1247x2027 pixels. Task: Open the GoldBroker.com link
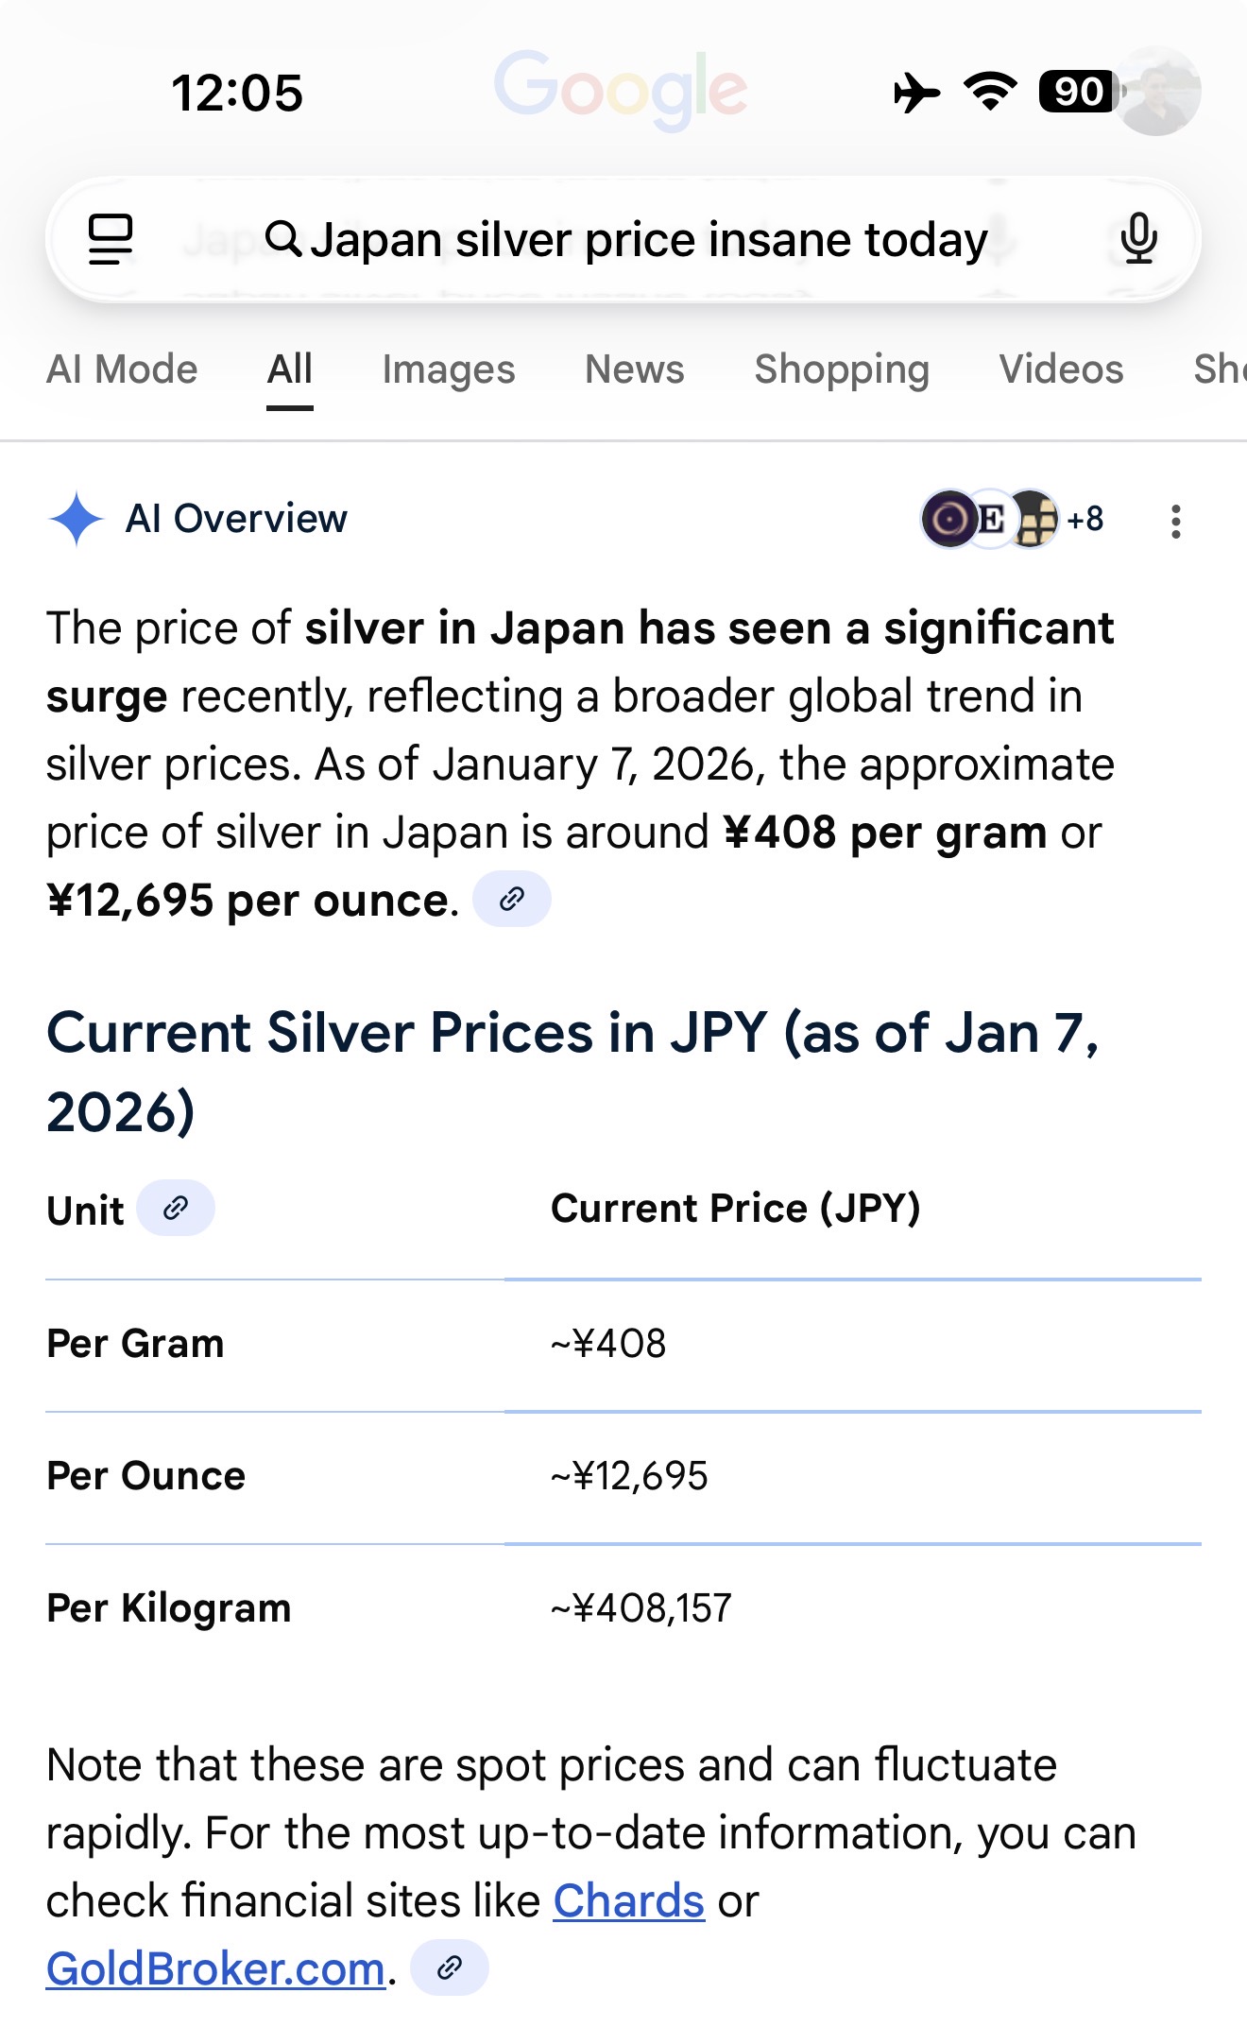pos(215,1969)
